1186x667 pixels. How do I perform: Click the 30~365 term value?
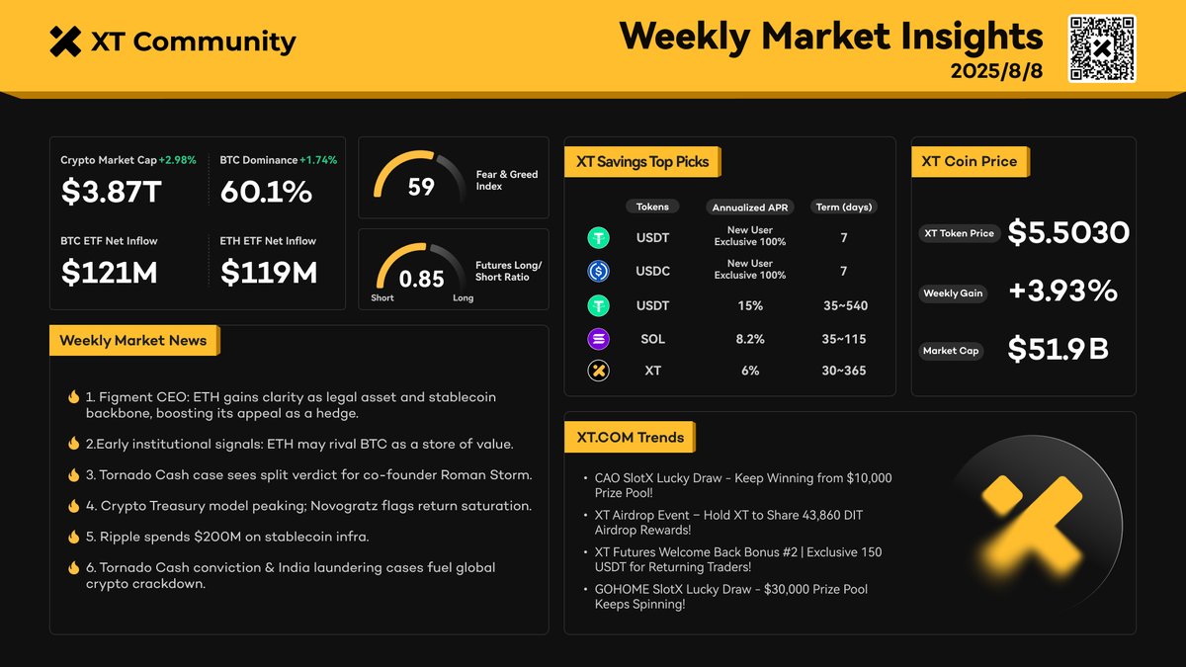click(843, 371)
